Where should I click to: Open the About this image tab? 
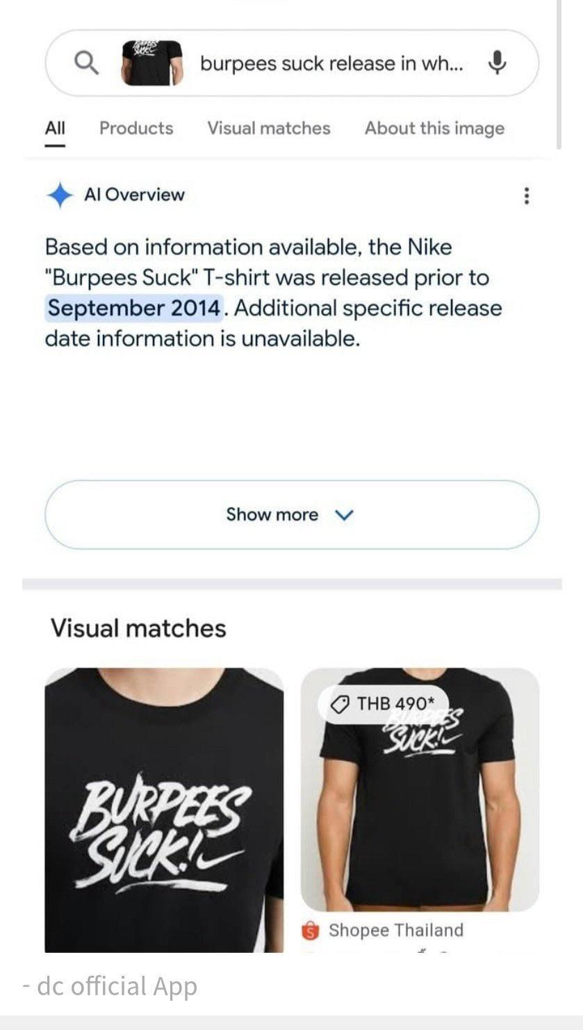point(434,128)
